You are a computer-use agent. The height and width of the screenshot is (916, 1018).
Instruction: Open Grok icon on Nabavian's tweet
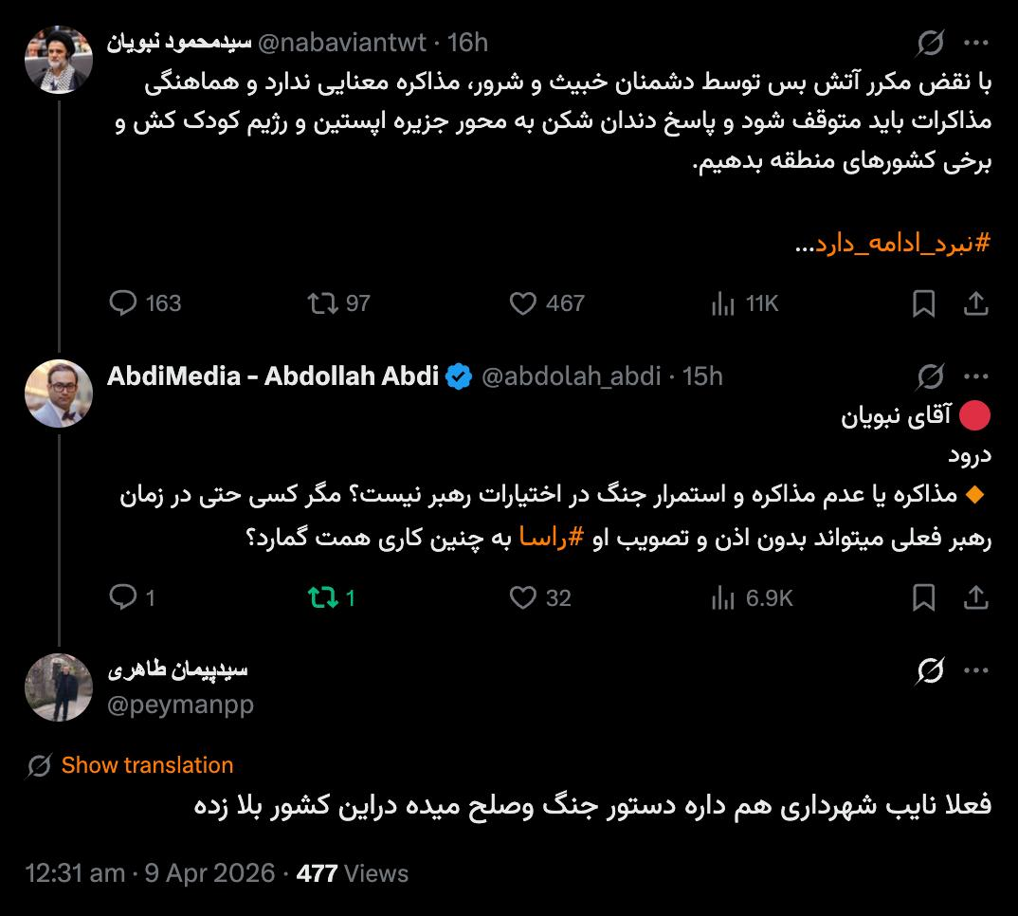(x=930, y=43)
